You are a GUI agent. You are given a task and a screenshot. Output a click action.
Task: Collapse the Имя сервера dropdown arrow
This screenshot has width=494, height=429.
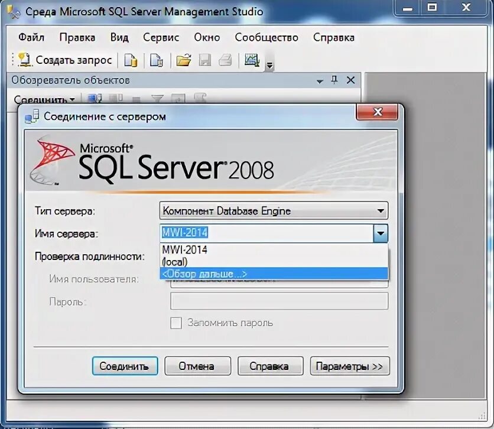[x=381, y=233]
